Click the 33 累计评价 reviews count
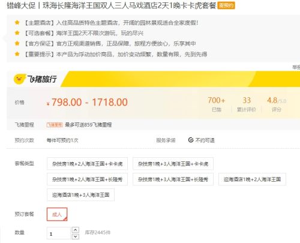300x243 pixels. pos(247,104)
